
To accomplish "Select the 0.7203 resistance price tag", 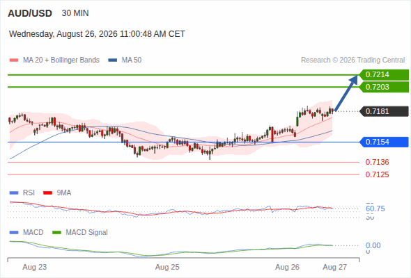I will tap(384, 87).
